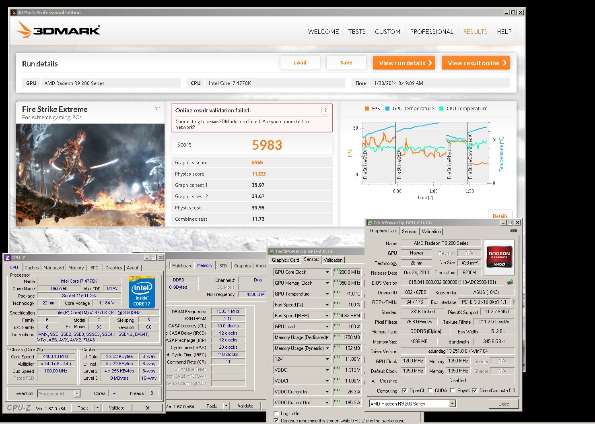Click the Details button under the chart
The width and height of the screenshot is (595, 424).
click(x=500, y=215)
